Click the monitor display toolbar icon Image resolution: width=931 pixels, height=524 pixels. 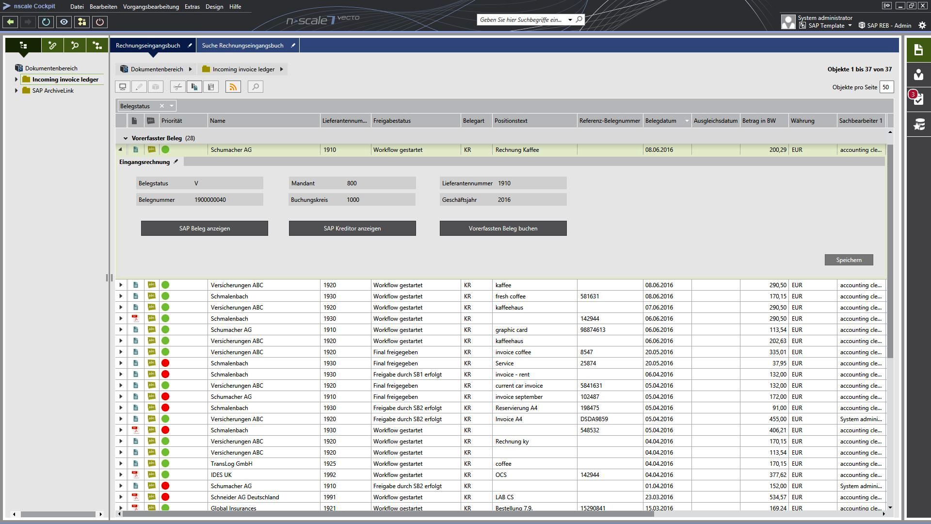pyautogui.click(x=123, y=87)
